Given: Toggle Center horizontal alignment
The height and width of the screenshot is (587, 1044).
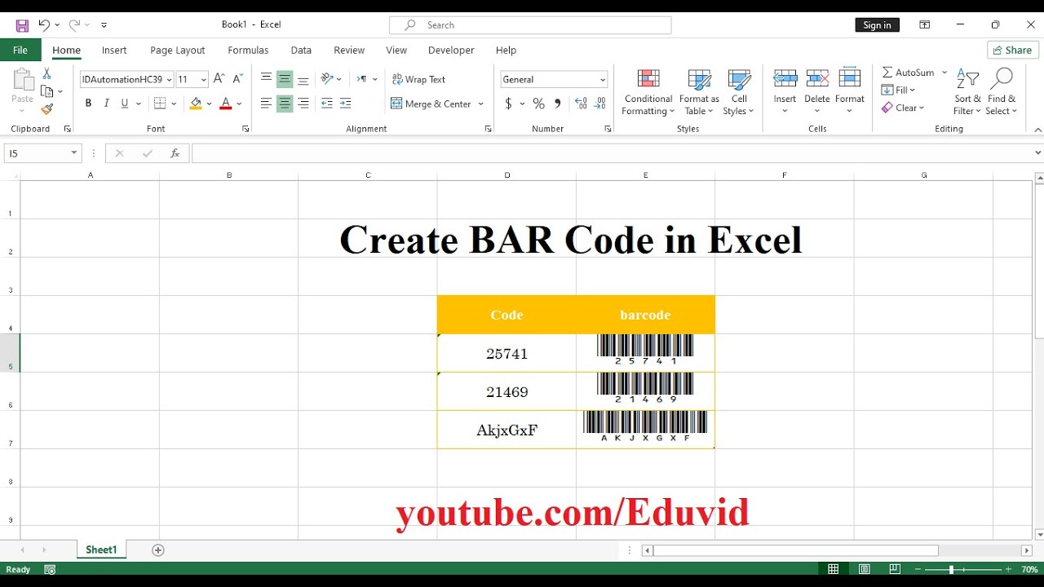Looking at the screenshot, I should (285, 104).
